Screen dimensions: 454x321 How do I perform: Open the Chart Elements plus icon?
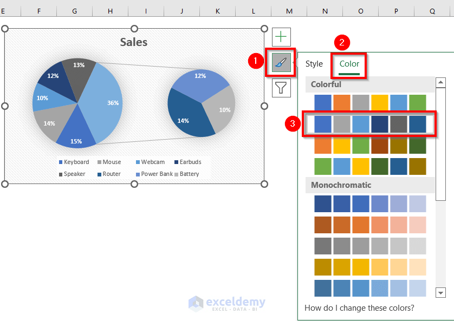[x=281, y=37]
